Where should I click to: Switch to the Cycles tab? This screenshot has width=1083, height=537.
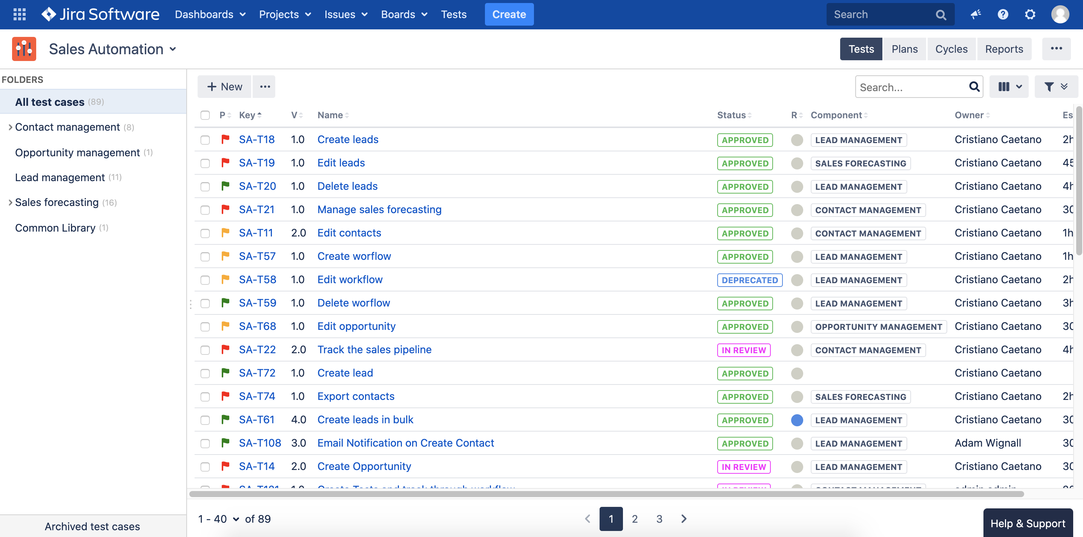tap(951, 49)
